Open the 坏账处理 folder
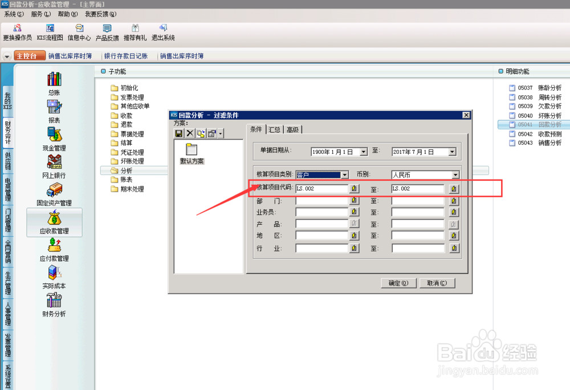Image resolution: width=570 pixels, height=390 pixels. (127, 161)
